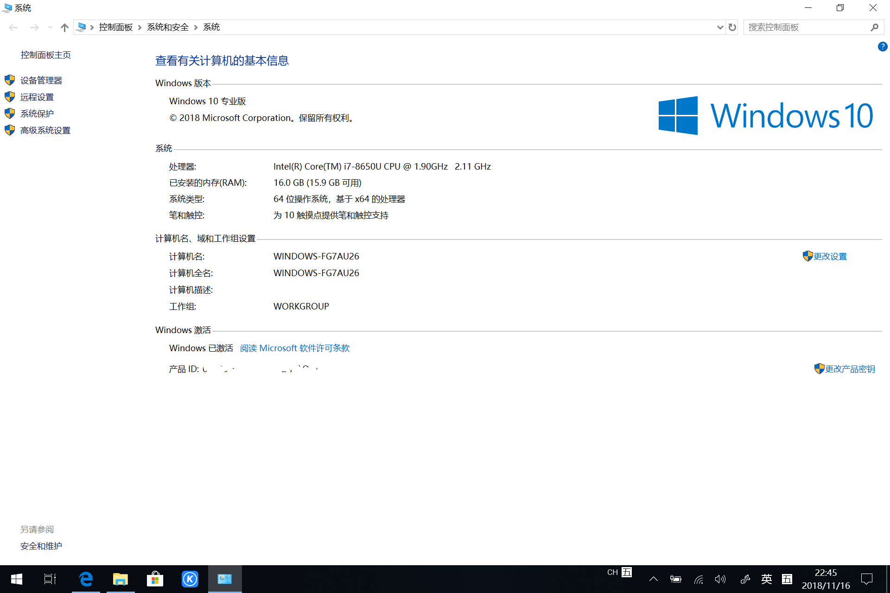Expand the address bar history dropdown

pos(720,27)
